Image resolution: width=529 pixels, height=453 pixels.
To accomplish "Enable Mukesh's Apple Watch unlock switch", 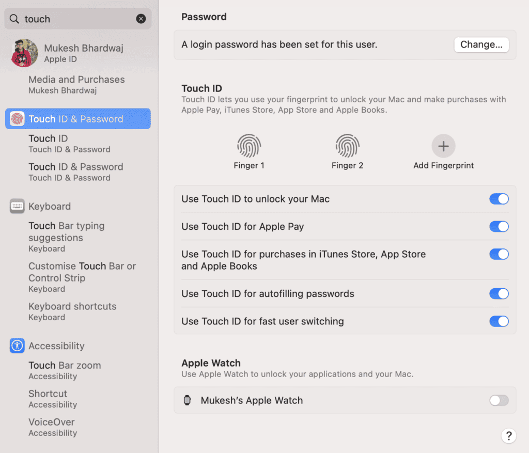I will [499, 400].
